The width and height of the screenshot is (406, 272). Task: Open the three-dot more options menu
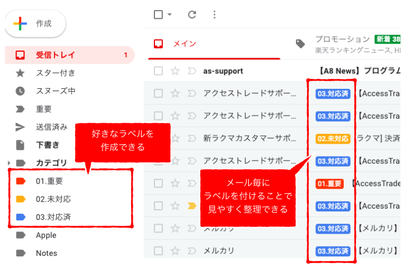pos(214,14)
